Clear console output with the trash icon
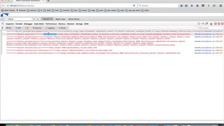 pos(2,28)
